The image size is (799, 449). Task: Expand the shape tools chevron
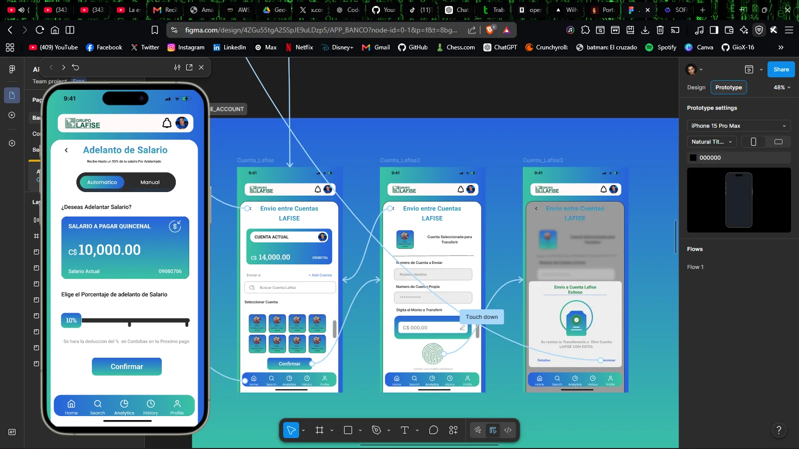tap(360, 430)
